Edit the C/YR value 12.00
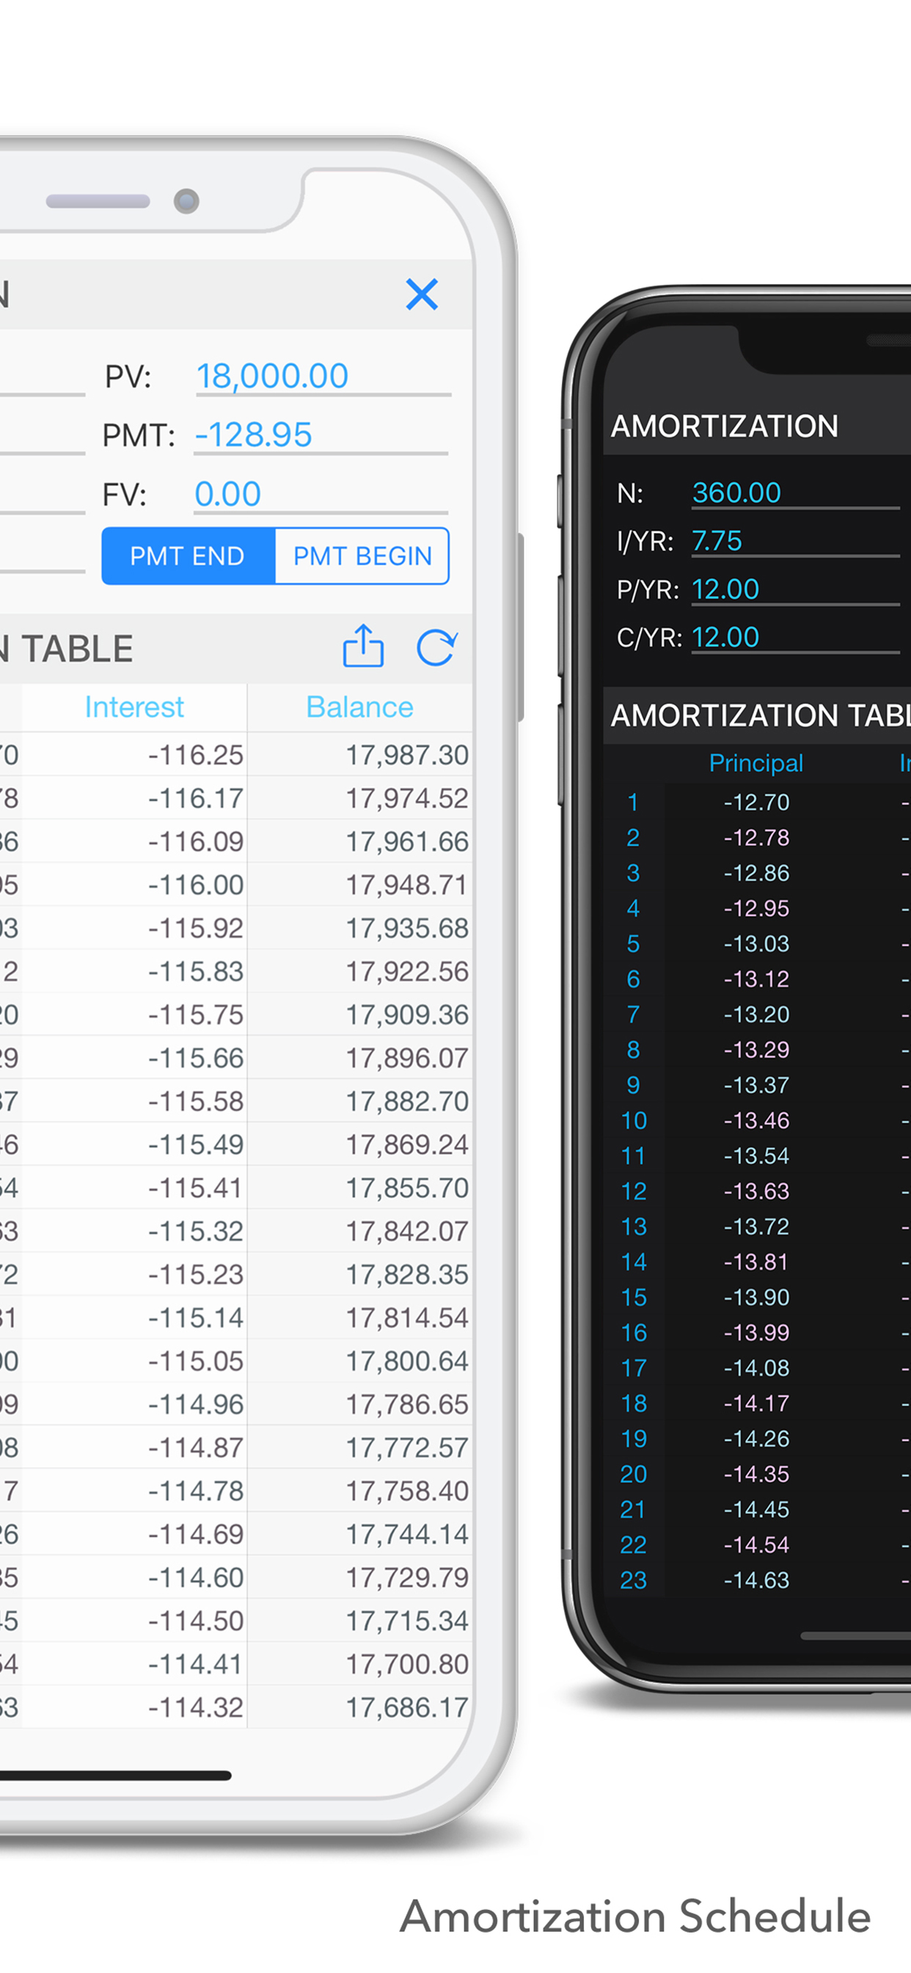911x1973 pixels. point(795,637)
